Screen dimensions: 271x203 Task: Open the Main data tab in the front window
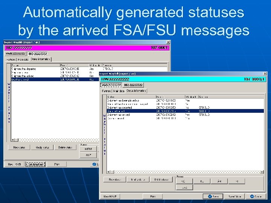(x=119, y=91)
